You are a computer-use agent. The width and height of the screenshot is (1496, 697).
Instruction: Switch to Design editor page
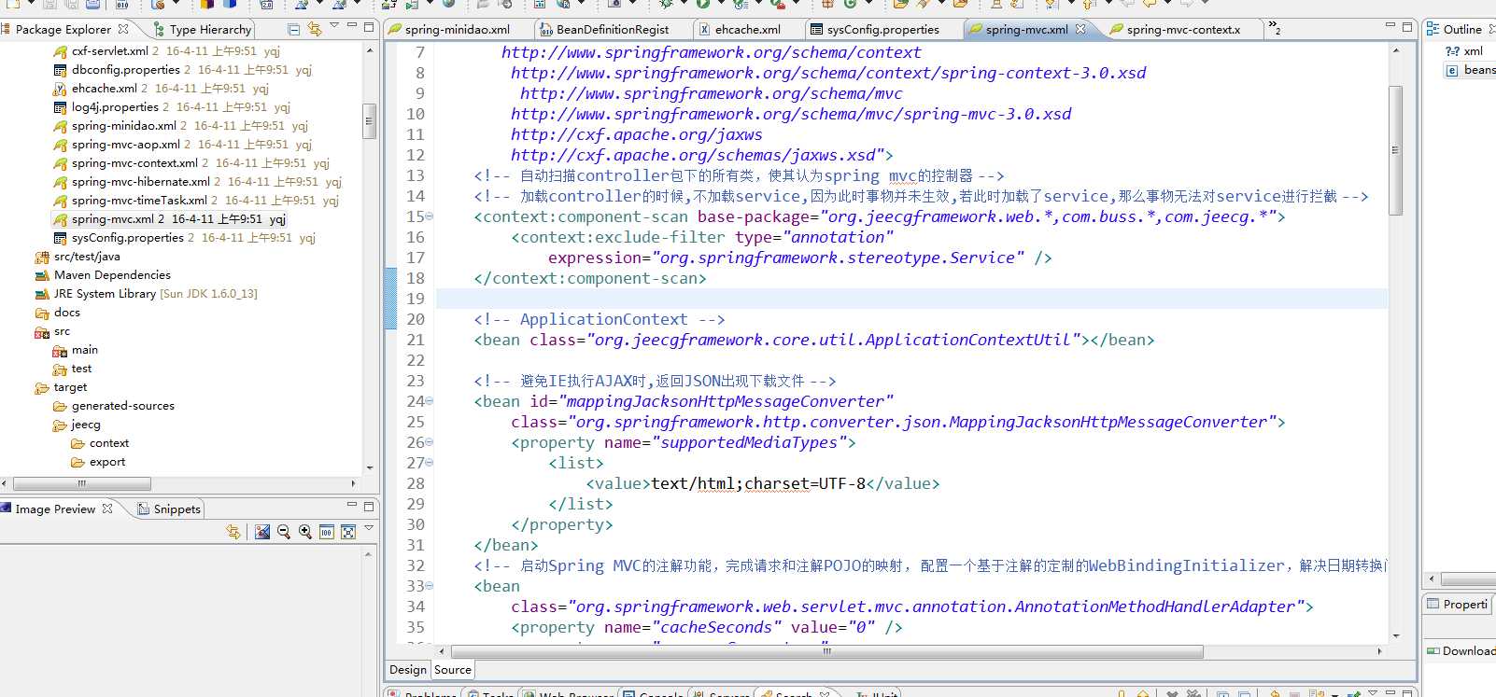tap(408, 670)
